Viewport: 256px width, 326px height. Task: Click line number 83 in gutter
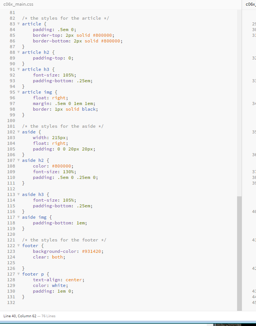12,24
